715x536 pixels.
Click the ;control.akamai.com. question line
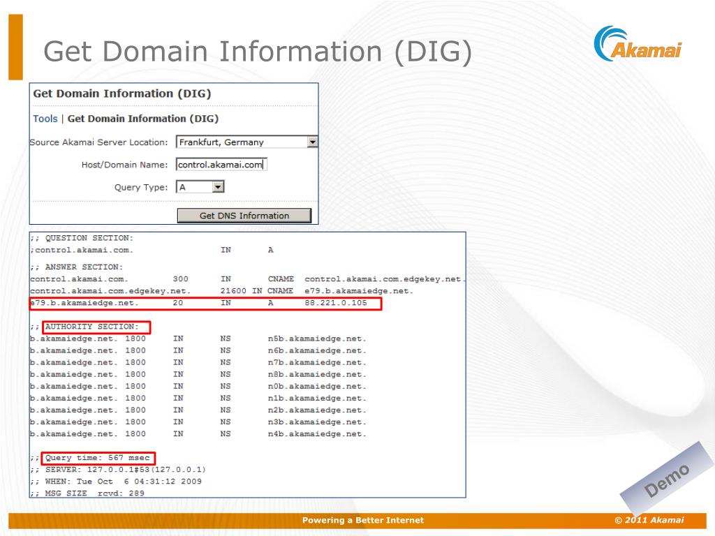pos(82,250)
